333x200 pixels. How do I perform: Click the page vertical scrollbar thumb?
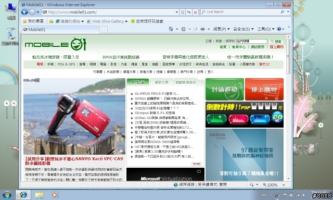point(288,57)
